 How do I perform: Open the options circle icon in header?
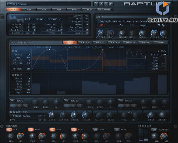tap(106, 4)
